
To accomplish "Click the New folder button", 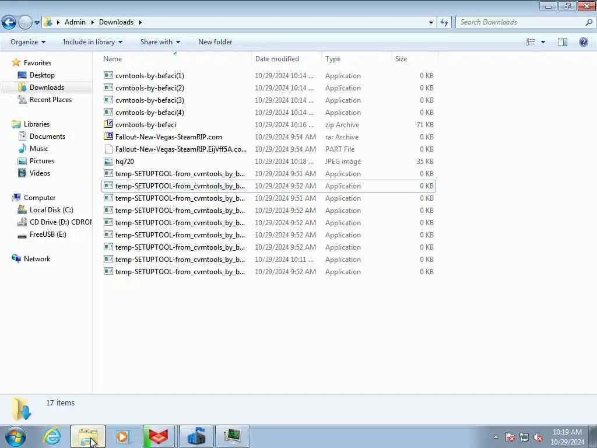I will coord(215,42).
